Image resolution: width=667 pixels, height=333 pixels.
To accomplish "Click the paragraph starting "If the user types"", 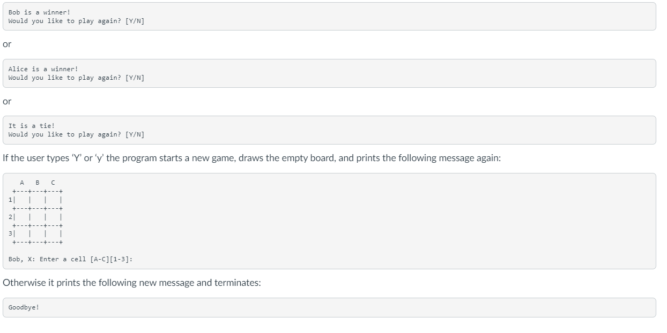I will point(251,158).
